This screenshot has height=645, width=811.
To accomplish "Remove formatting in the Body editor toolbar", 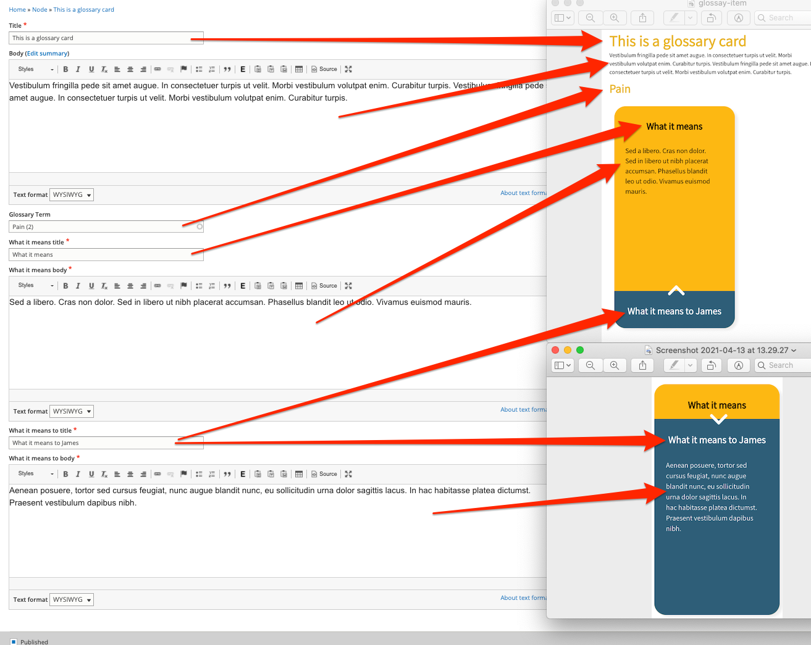I will pyautogui.click(x=104, y=69).
